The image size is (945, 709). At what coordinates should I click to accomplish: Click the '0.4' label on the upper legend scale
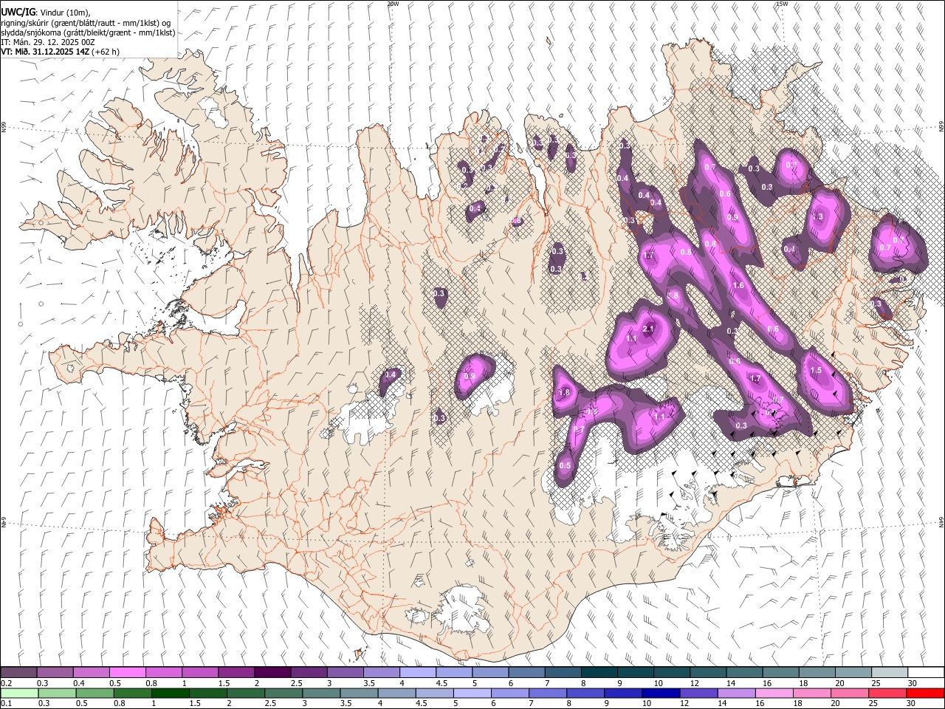79,683
